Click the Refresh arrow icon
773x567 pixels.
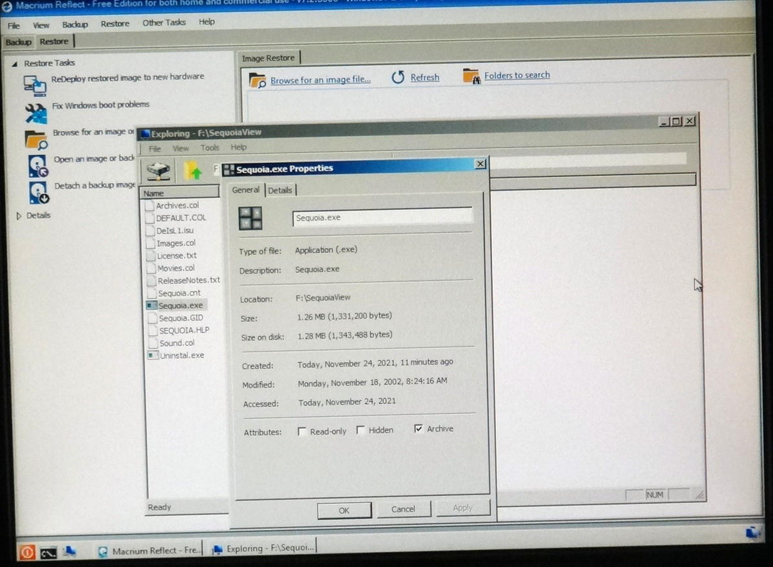point(398,77)
